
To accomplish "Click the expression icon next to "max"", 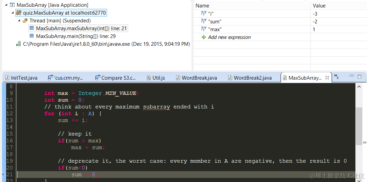I will [204, 29].
